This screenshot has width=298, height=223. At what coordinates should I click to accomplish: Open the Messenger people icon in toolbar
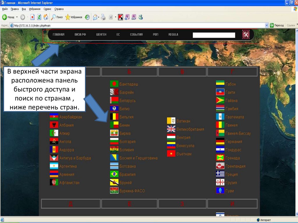pyautogui.click(x=141, y=17)
